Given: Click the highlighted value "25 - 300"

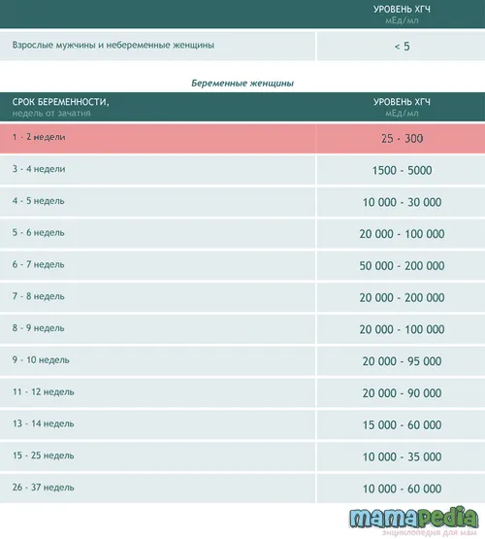Looking at the screenshot, I should [x=402, y=139].
